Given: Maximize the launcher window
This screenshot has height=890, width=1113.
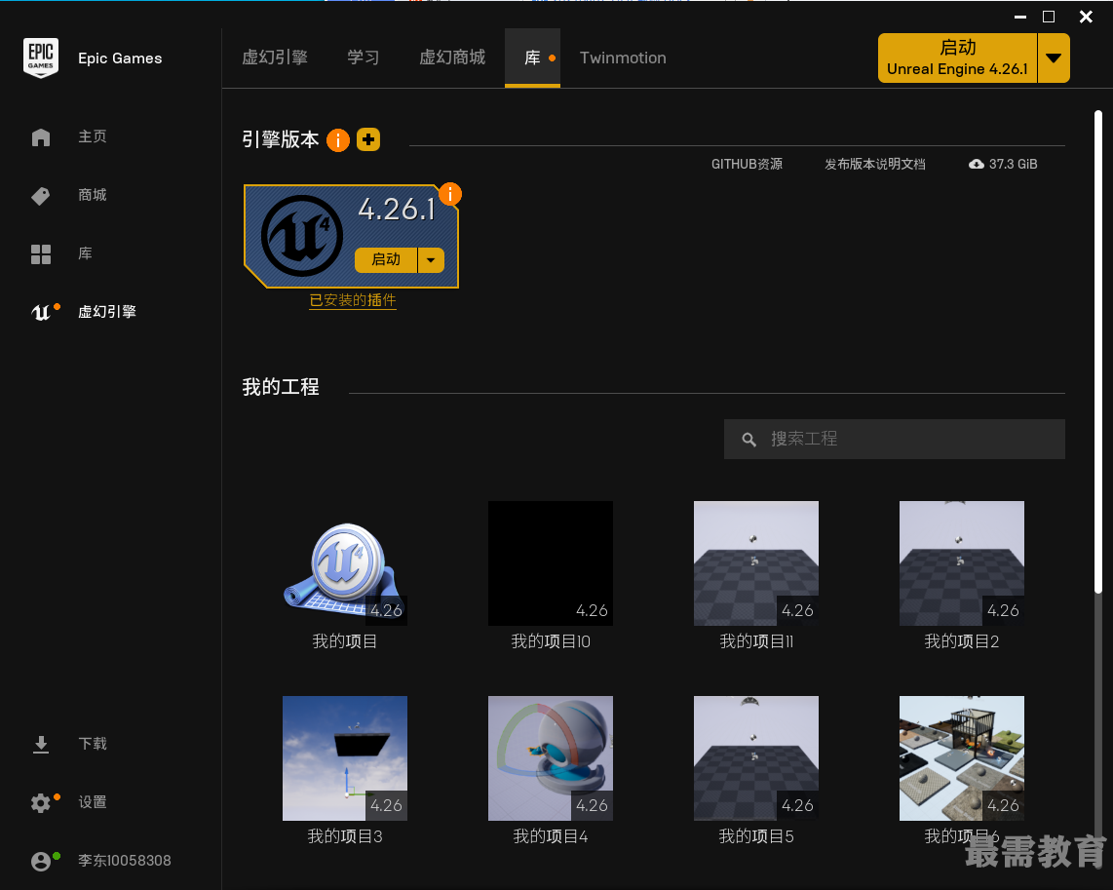Looking at the screenshot, I should [1049, 17].
